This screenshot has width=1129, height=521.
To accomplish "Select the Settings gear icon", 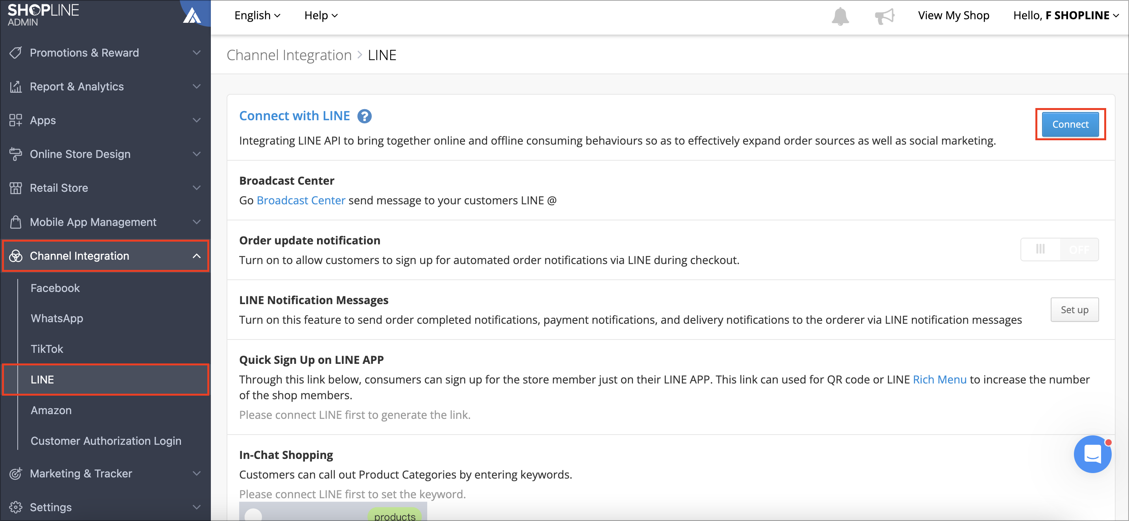I will (x=16, y=507).
